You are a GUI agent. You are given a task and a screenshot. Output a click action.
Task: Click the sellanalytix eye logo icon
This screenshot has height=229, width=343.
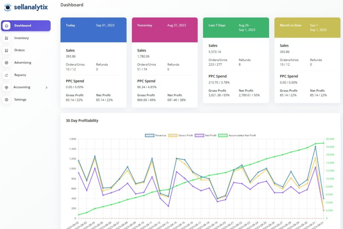pyautogui.click(x=8, y=7)
